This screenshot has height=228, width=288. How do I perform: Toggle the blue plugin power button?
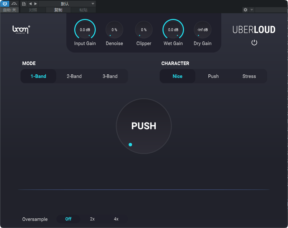(5, 4)
